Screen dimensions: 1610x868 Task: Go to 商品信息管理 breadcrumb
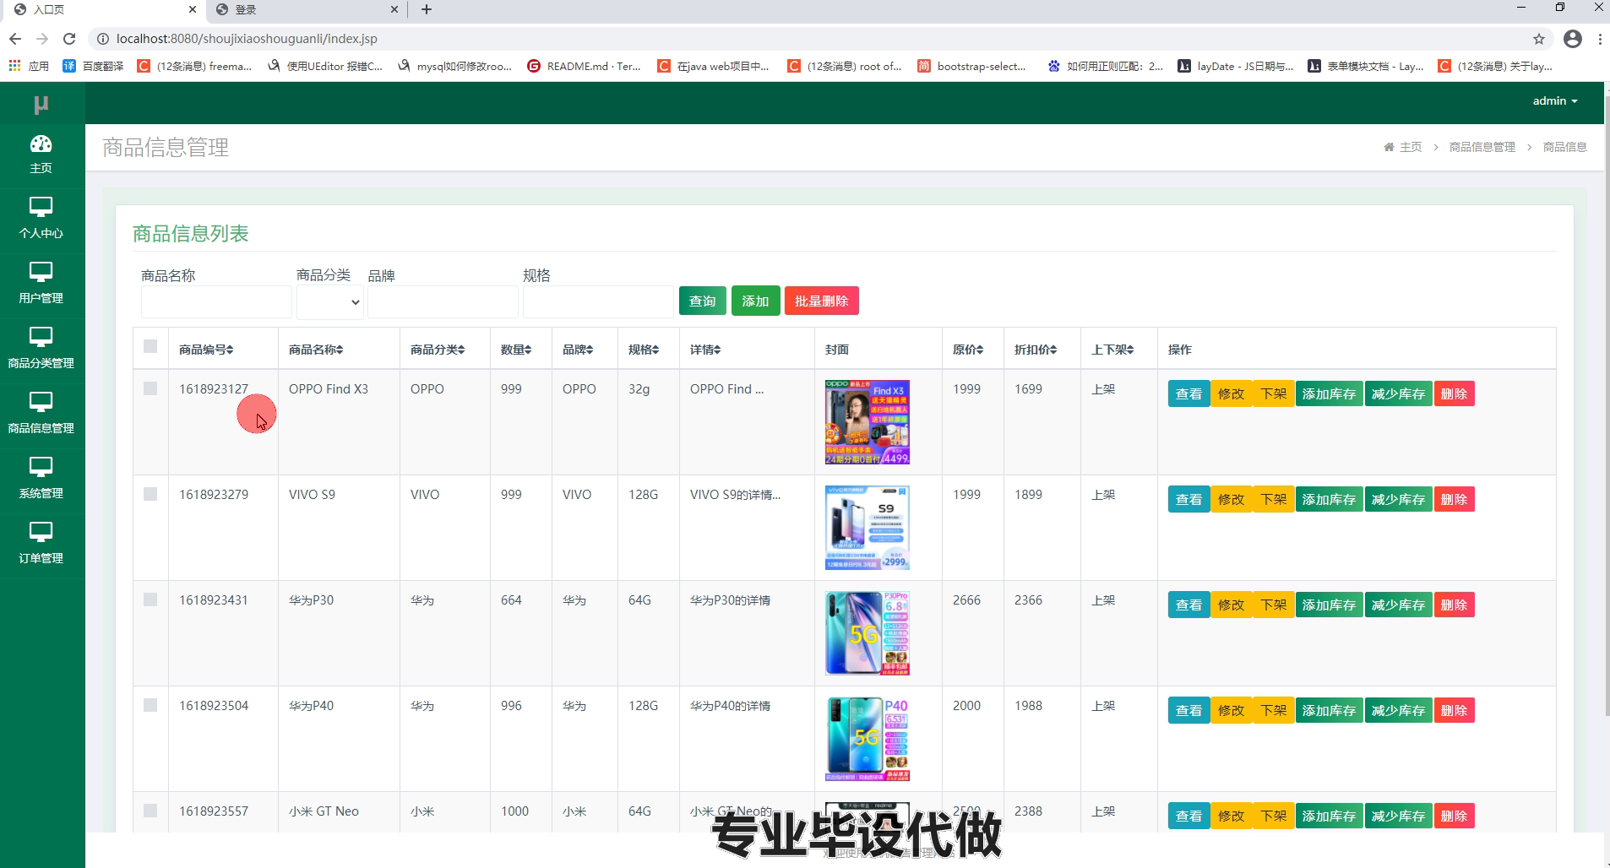point(1482,147)
